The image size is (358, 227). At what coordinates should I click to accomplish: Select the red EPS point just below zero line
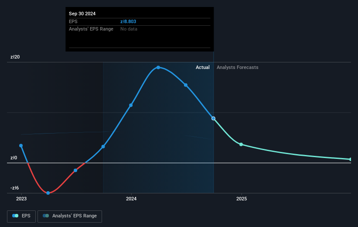75,170
